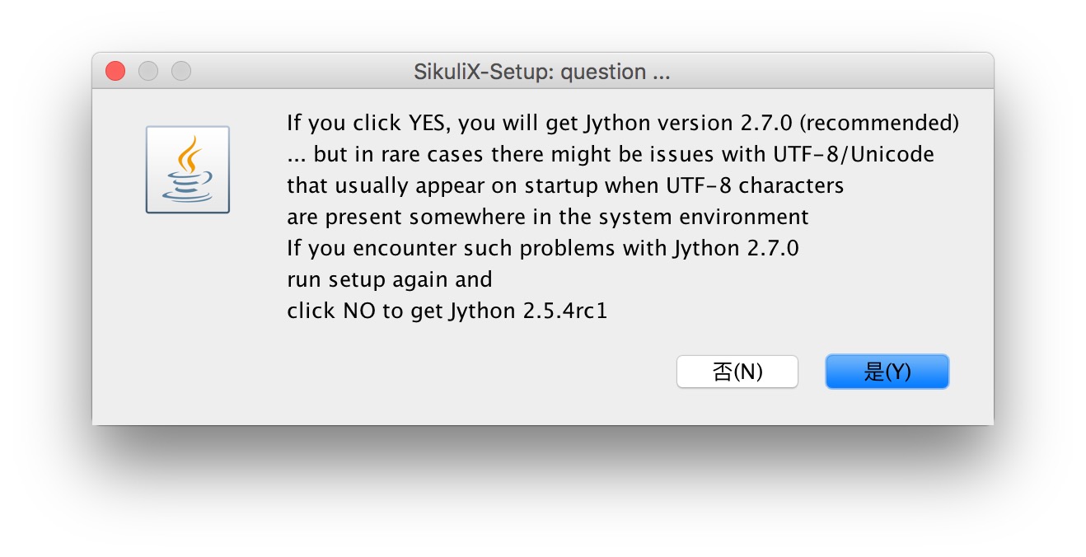The height and width of the screenshot is (557, 1086).
Task: Click the "(recommended)" text
Action: pyautogui.click(x=879, y=124)
